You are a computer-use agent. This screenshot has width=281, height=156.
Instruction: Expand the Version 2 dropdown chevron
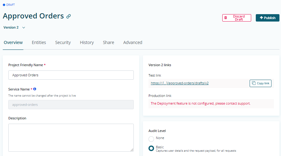click(24, 28)
